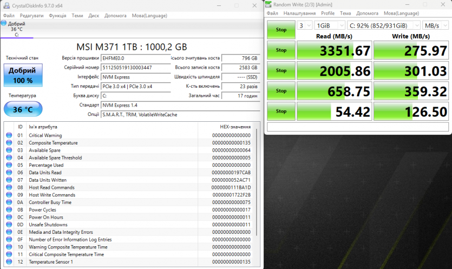Click the status icon beside Temperature Sensor 1
Image resolution: width=452 pixels, height=269 pixels.
pyautogui.click(x=9, y=262)
